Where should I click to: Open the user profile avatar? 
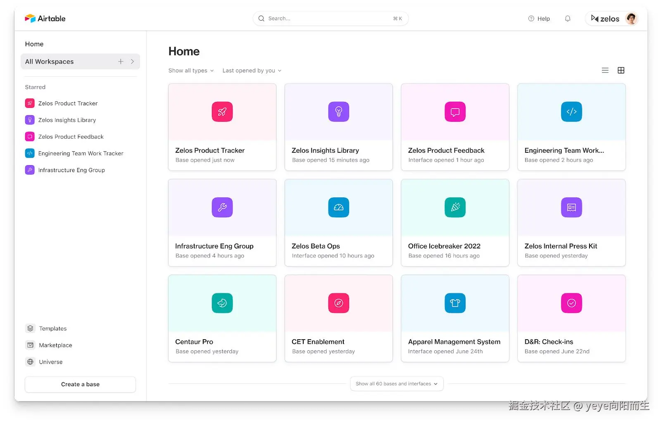pyautogui.click(x=631, y=19)
